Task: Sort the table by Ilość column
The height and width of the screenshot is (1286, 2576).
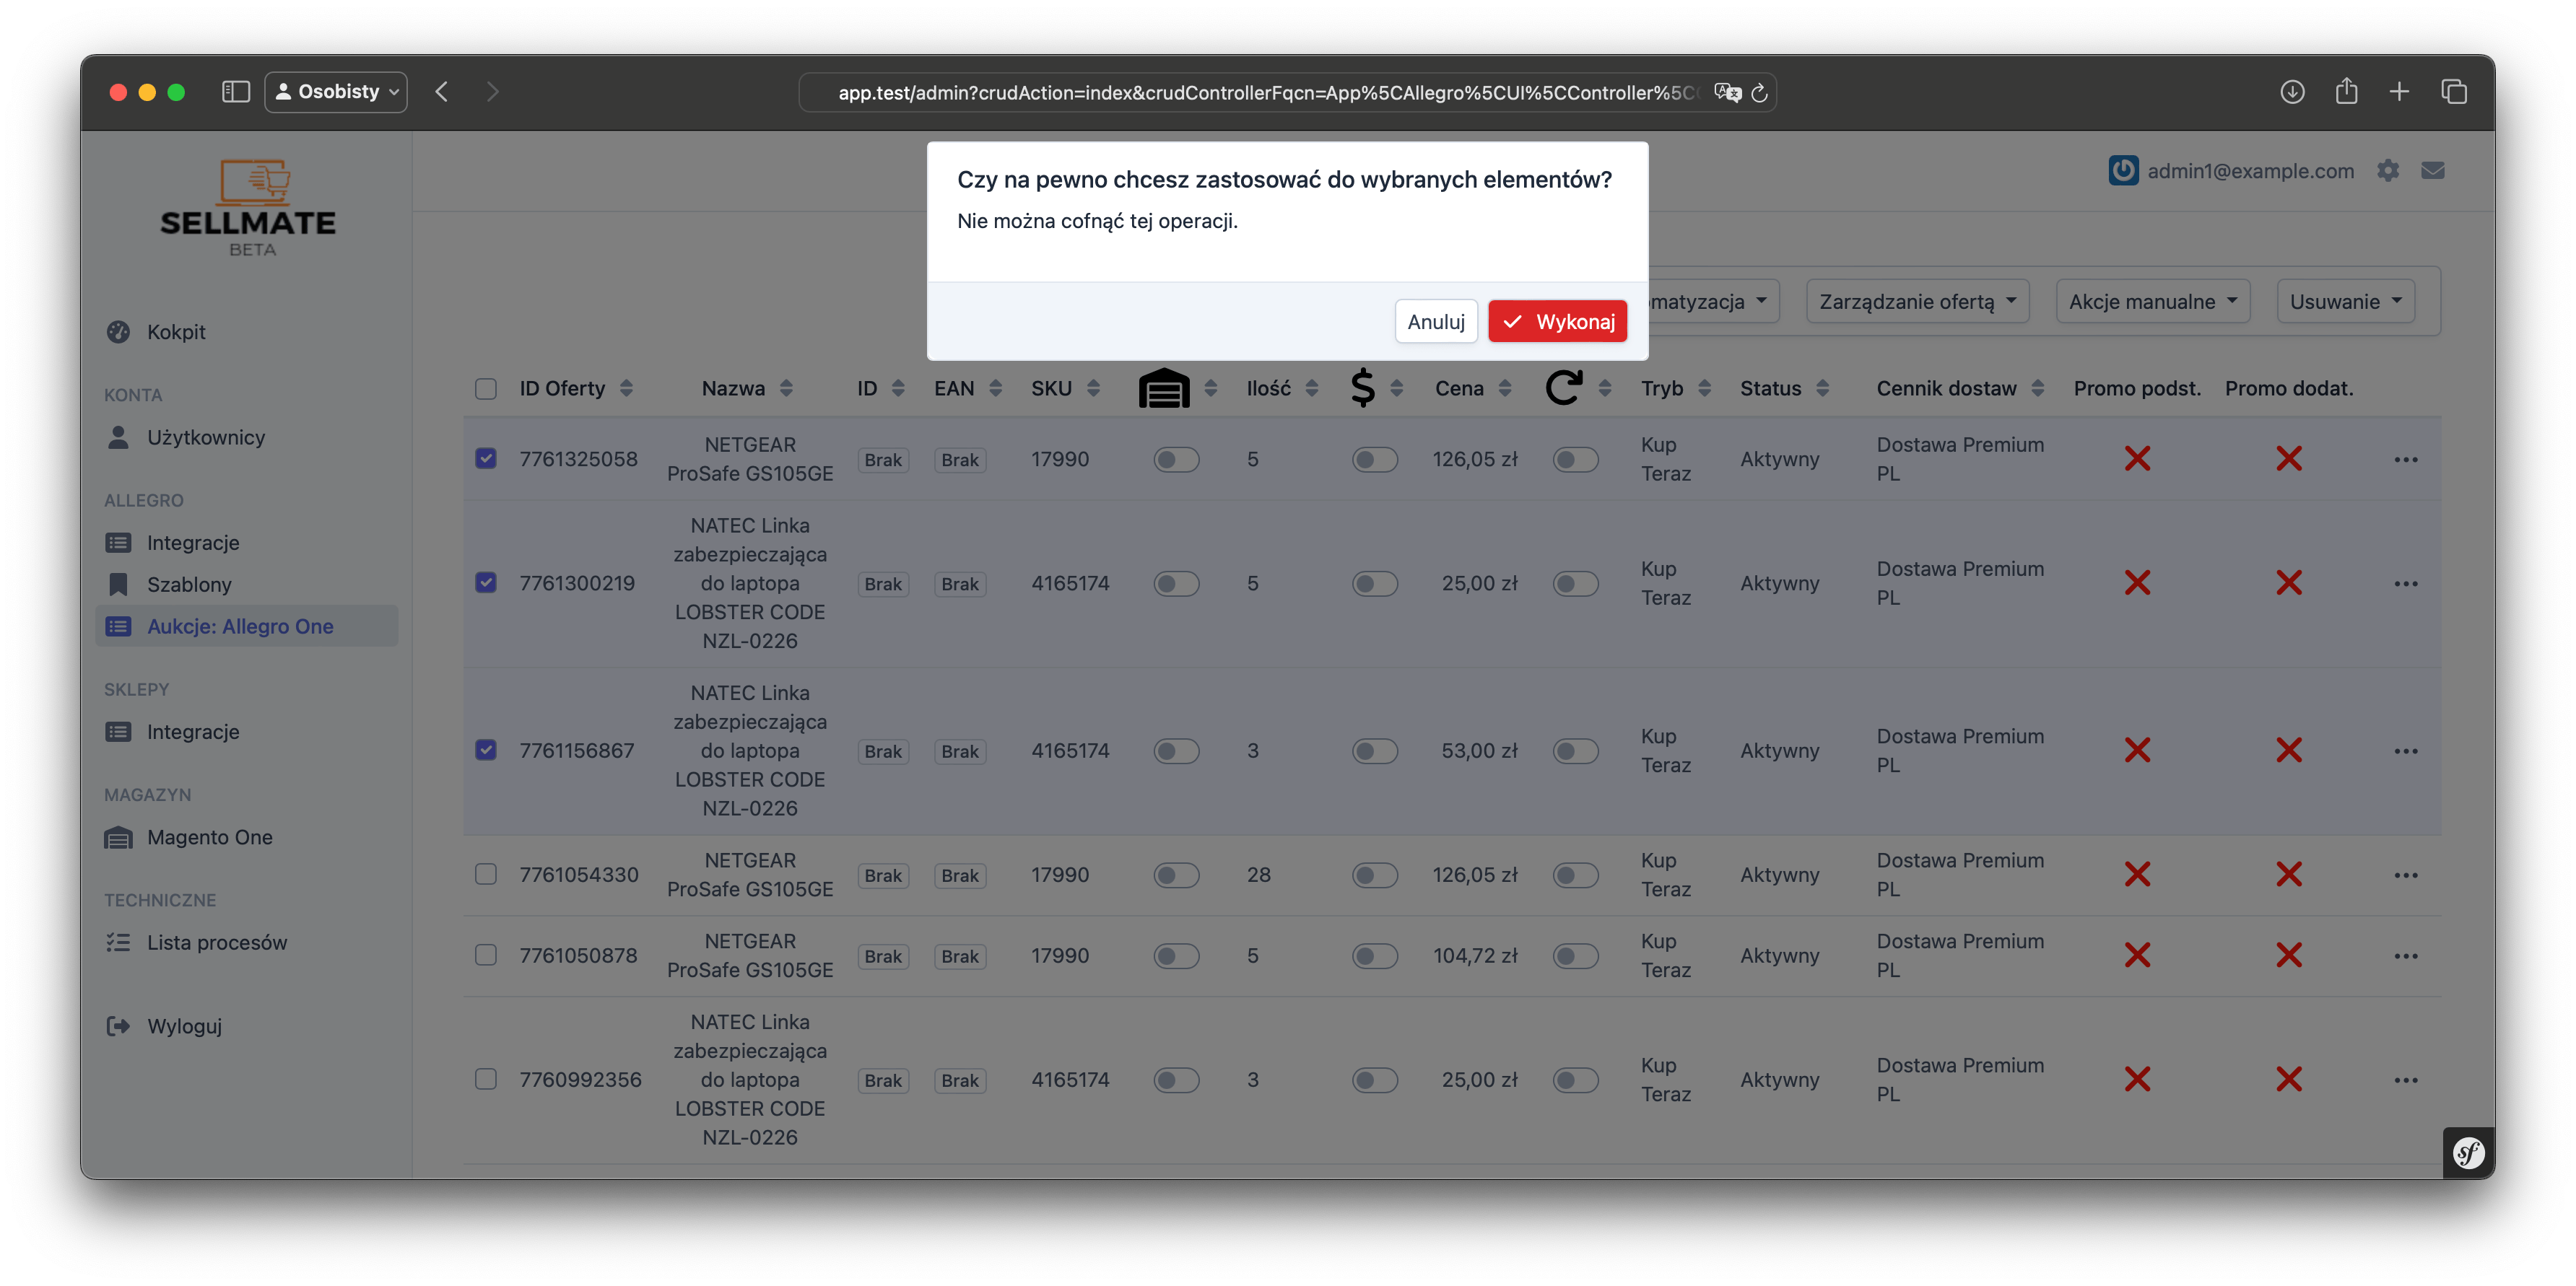Action: (x=1282, y=389)
